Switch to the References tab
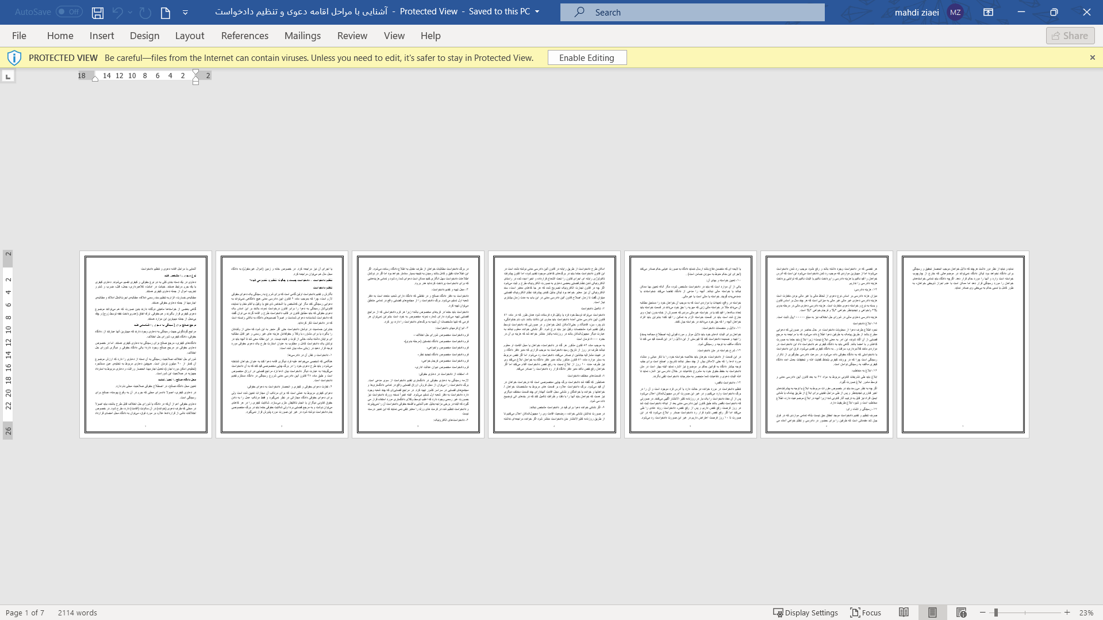Viewport: 1103px width, 620px height. (245, 36)
